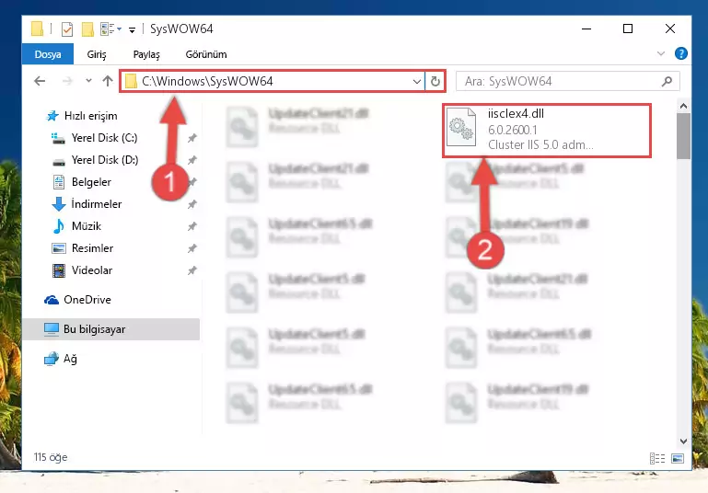The image size is (708, 493).
Task: Click the view options quick access icon
Action: (110, 29)
